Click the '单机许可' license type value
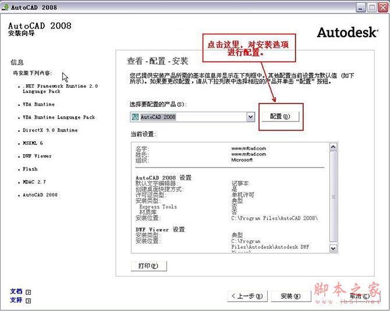This screenshot has height=311, width=390. 243,195
